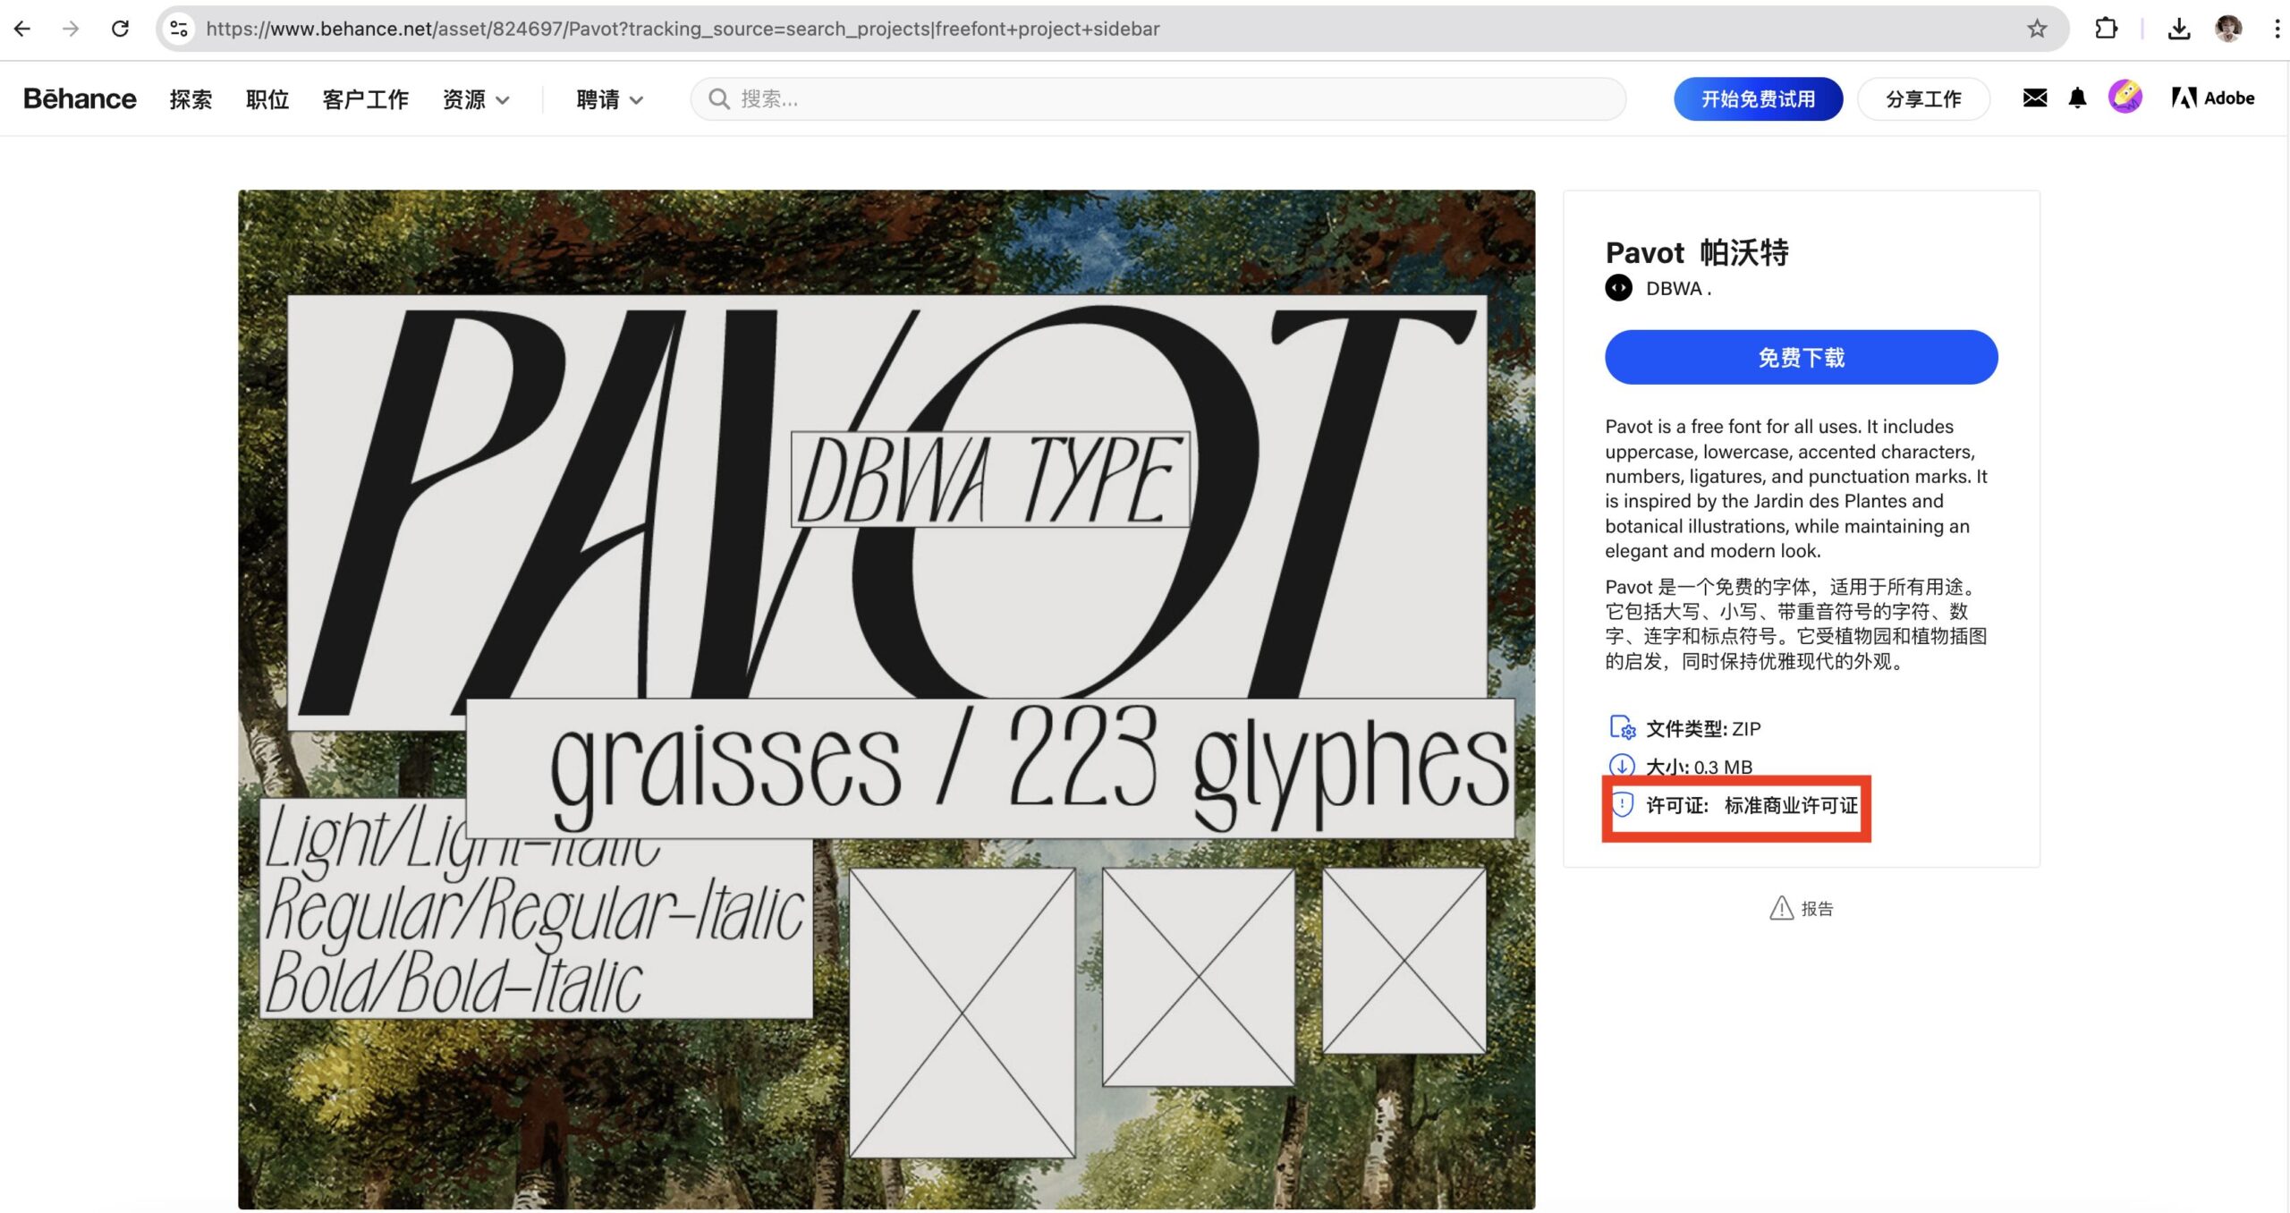Screen dimensions: 2290x1213
Task: Open the DBWA author profile link
Action: (x=1678, y=288)
